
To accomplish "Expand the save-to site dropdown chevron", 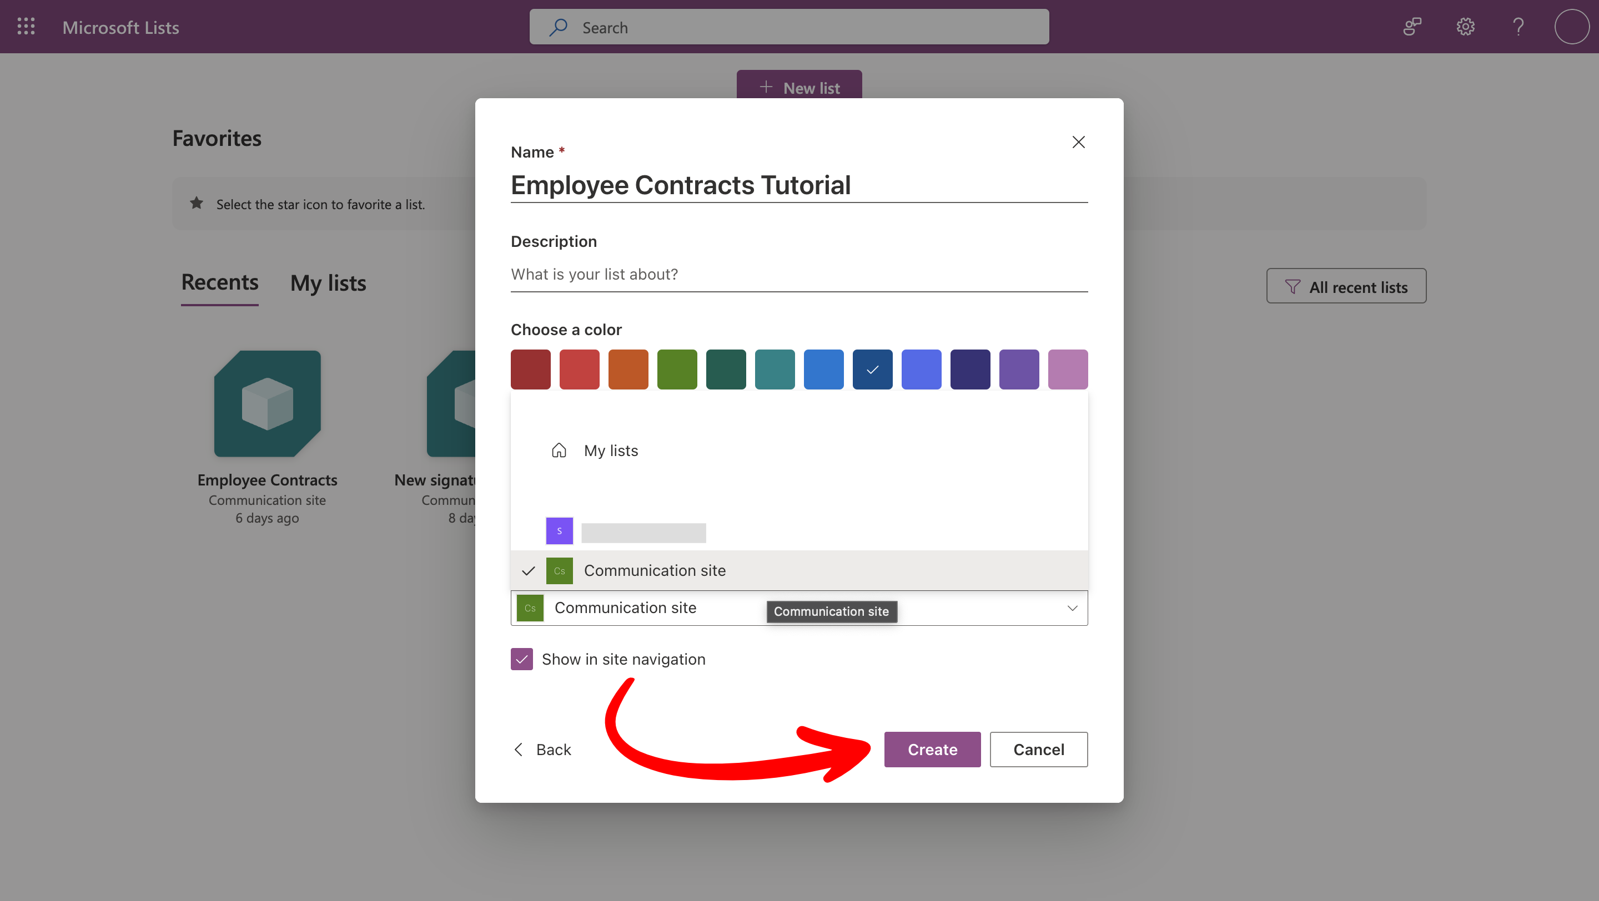I will click(x=1072, y=608).
